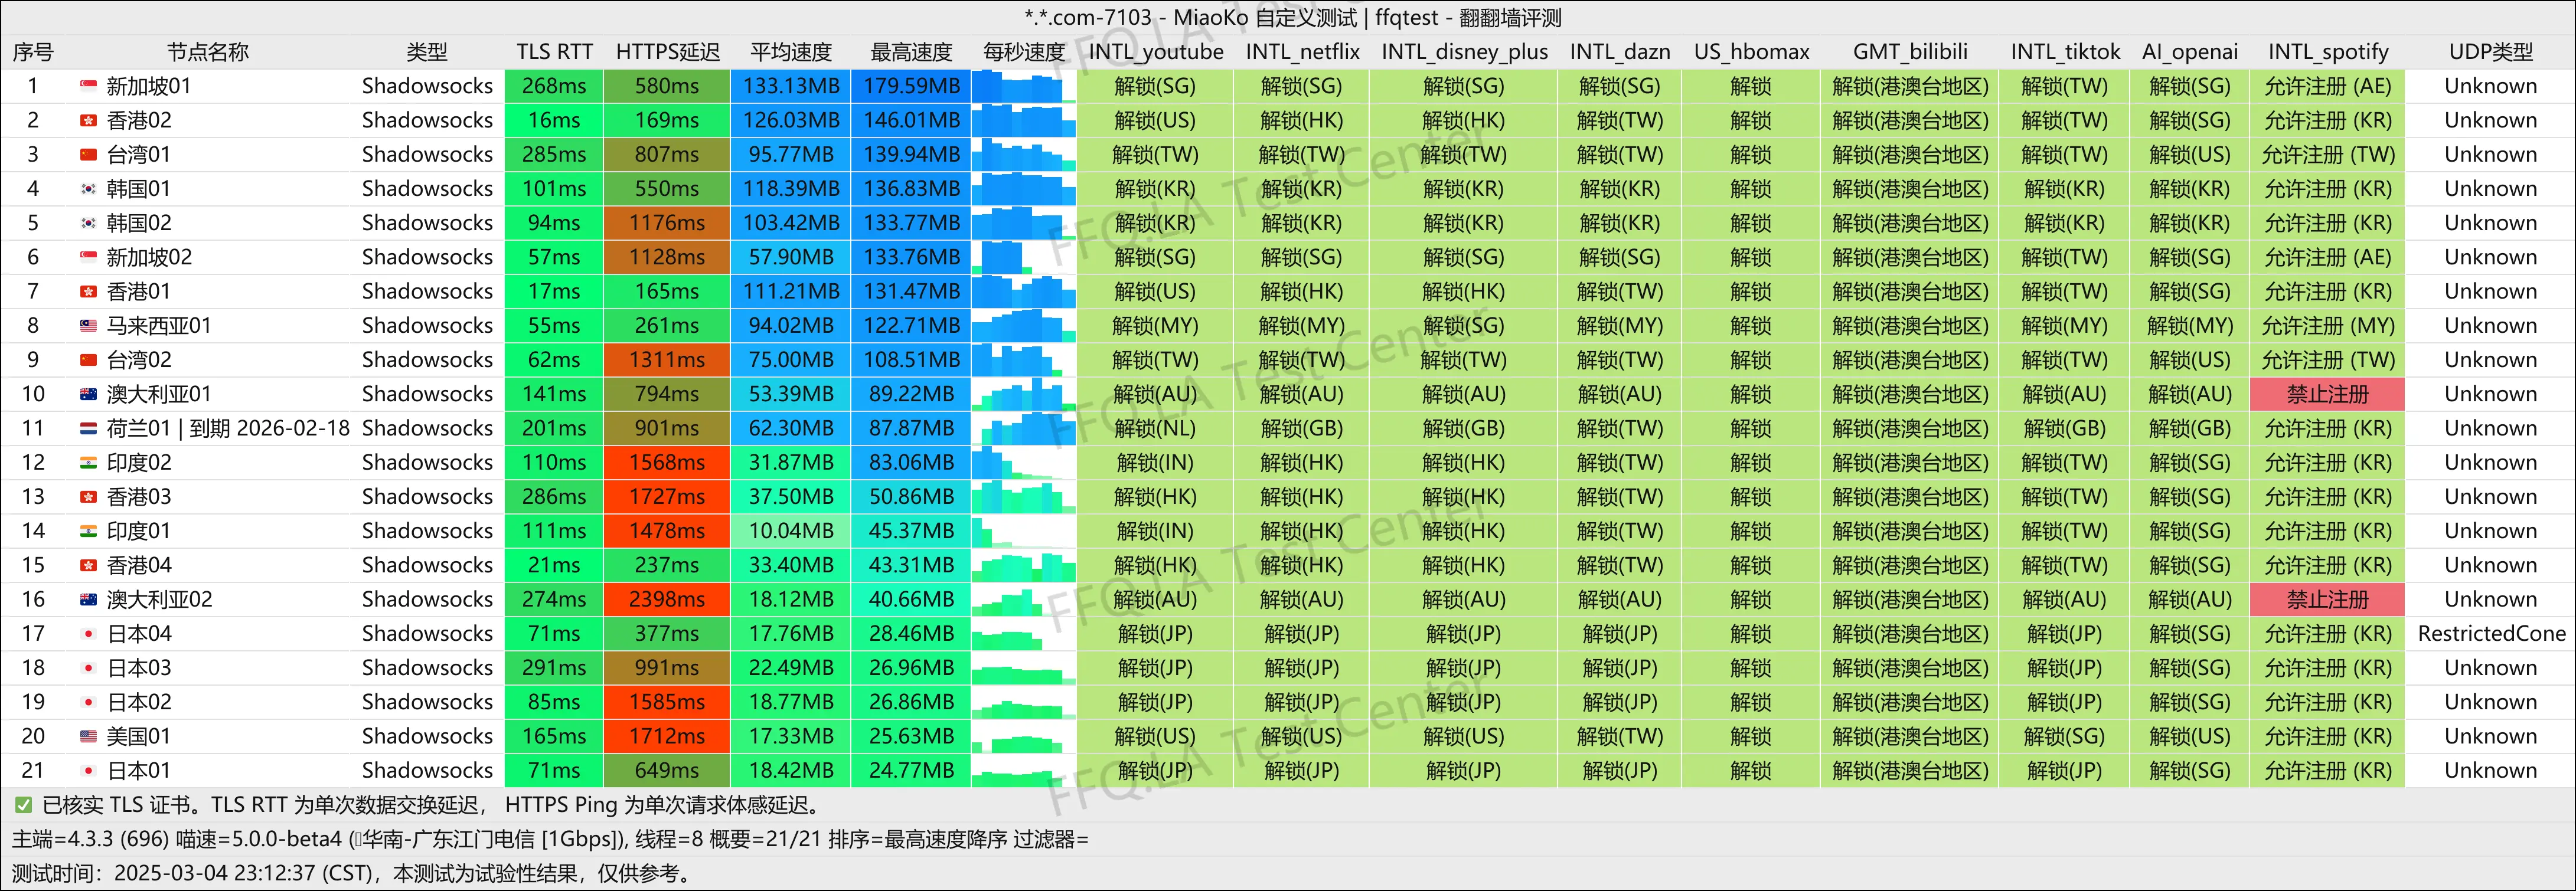Click the Australia flag icon beside 澳大利亚01
This screenshot has height=891, width=2576.
click(x=88, y=395)
